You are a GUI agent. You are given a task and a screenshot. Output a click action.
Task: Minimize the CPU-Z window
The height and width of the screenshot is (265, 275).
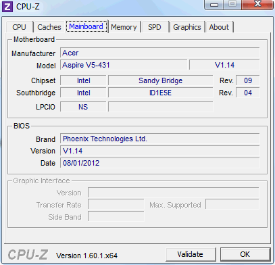[x=214, y=5]
